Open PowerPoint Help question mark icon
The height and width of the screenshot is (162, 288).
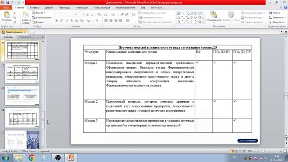point(286,8)
